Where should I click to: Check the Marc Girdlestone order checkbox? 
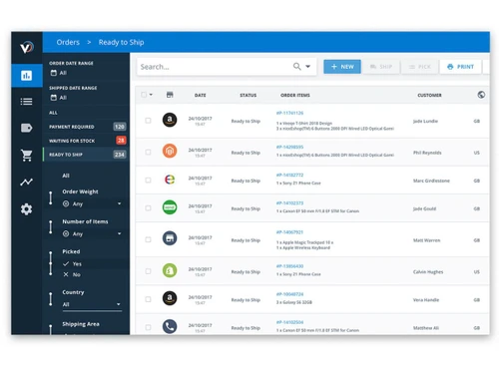148,181
